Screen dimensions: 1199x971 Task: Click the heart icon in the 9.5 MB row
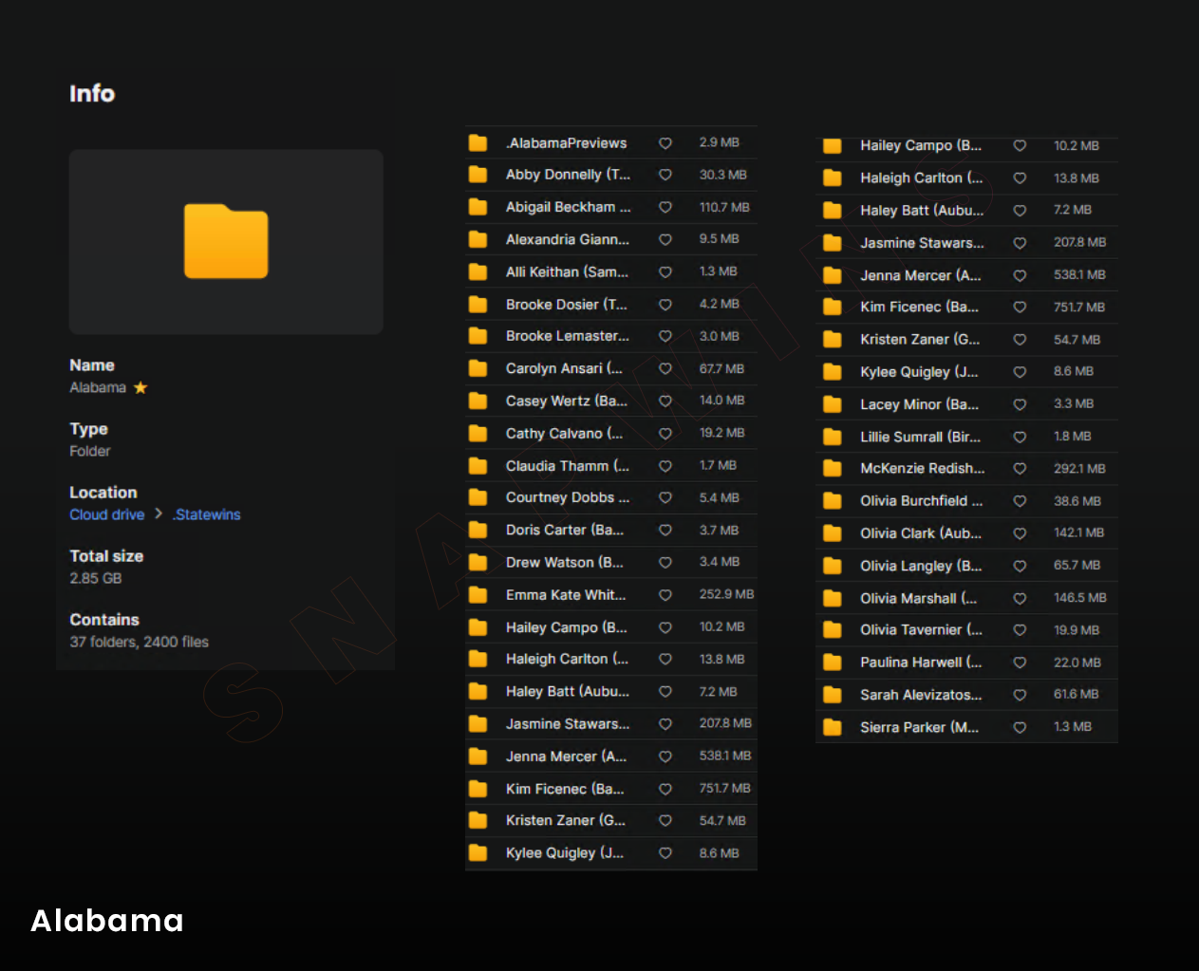point(665,239)
